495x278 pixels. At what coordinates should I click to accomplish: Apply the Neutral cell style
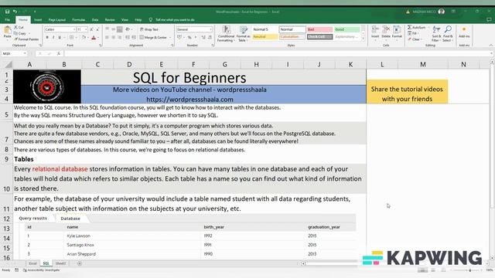point(265,37)
